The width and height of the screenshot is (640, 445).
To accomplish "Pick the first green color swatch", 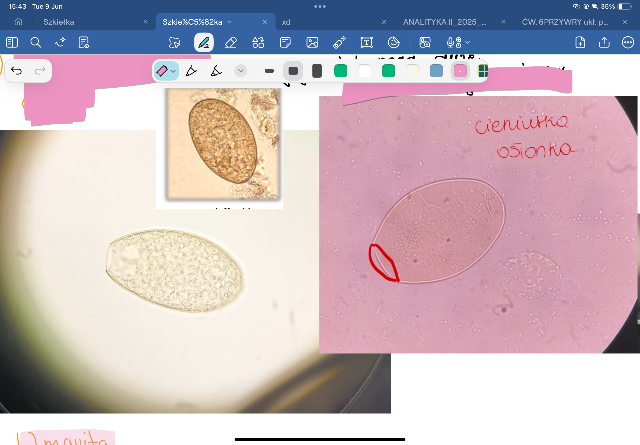I will [x=341, y=71].
